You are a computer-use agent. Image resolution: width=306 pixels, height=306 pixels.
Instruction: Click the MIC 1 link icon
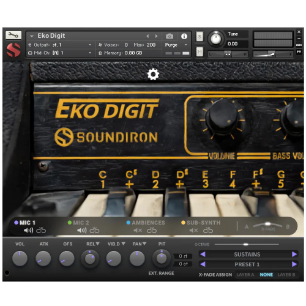pos(41,230)
